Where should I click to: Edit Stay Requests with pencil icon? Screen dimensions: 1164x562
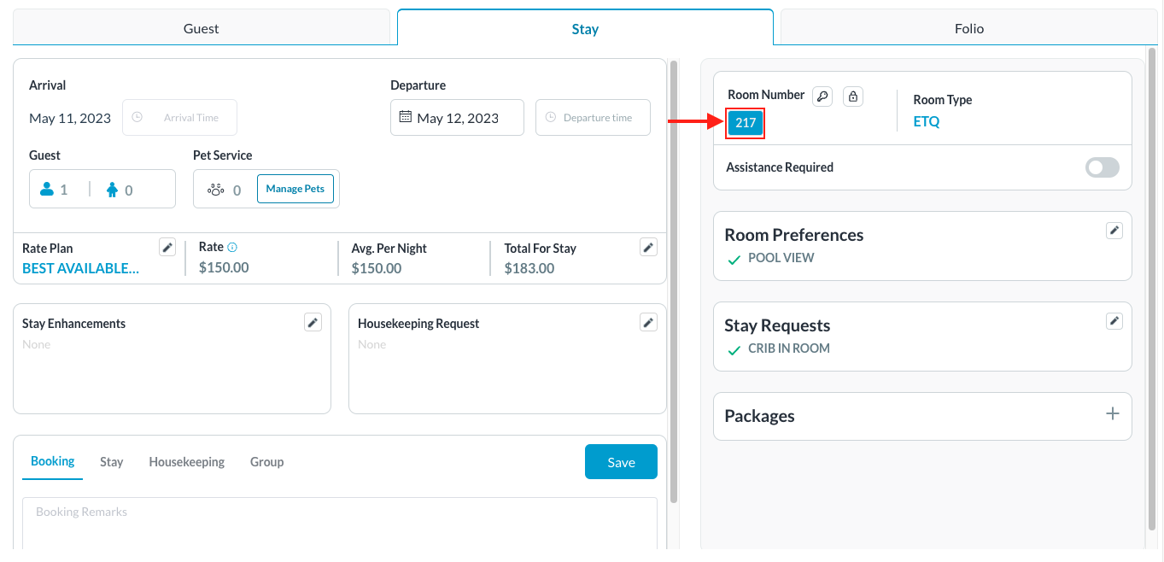point(1114,321)
